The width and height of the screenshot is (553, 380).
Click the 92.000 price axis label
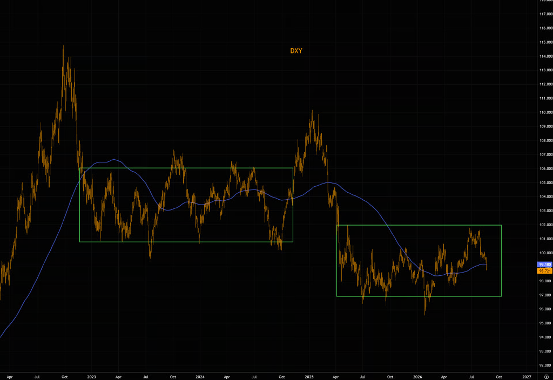pos(546,365)
